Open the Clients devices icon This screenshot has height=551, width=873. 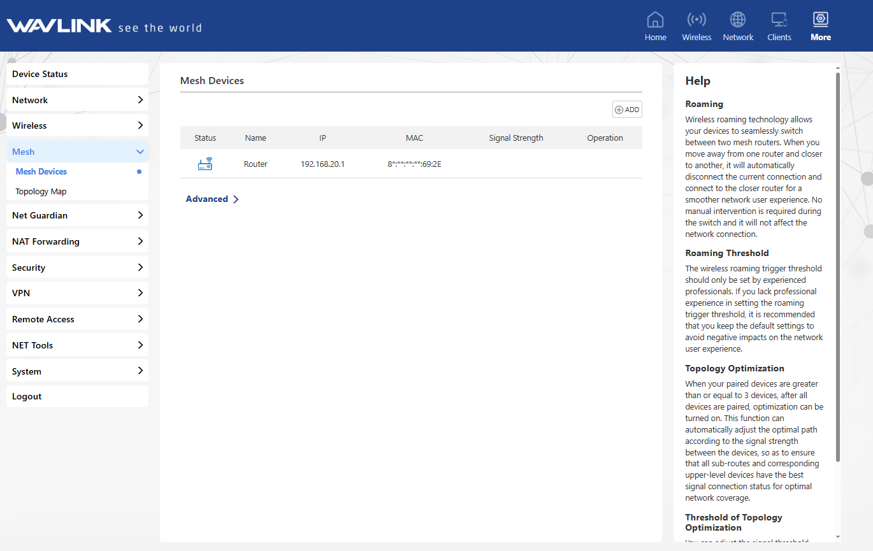[x=779, y=20]
